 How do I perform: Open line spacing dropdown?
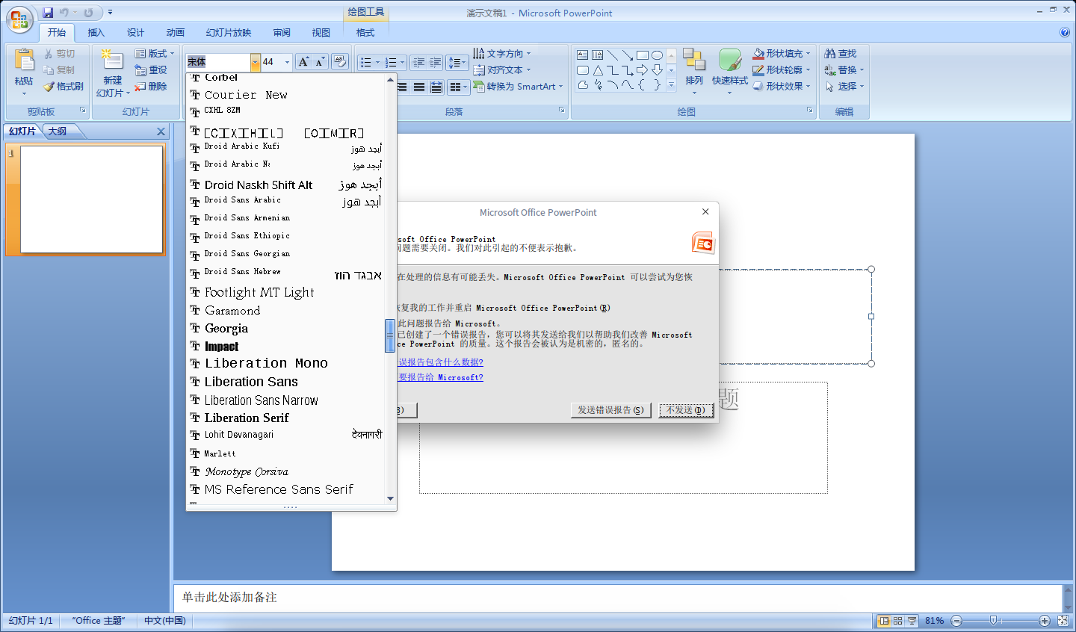point(457,63)
